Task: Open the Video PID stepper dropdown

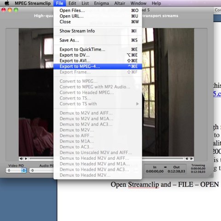Action: tap(24, 170)
